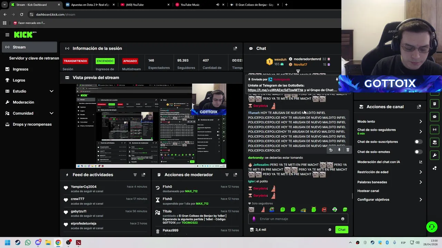The image size is (442, 248).
Task: Click the channel actions camera icon in right rail
Action: point(434,142)
